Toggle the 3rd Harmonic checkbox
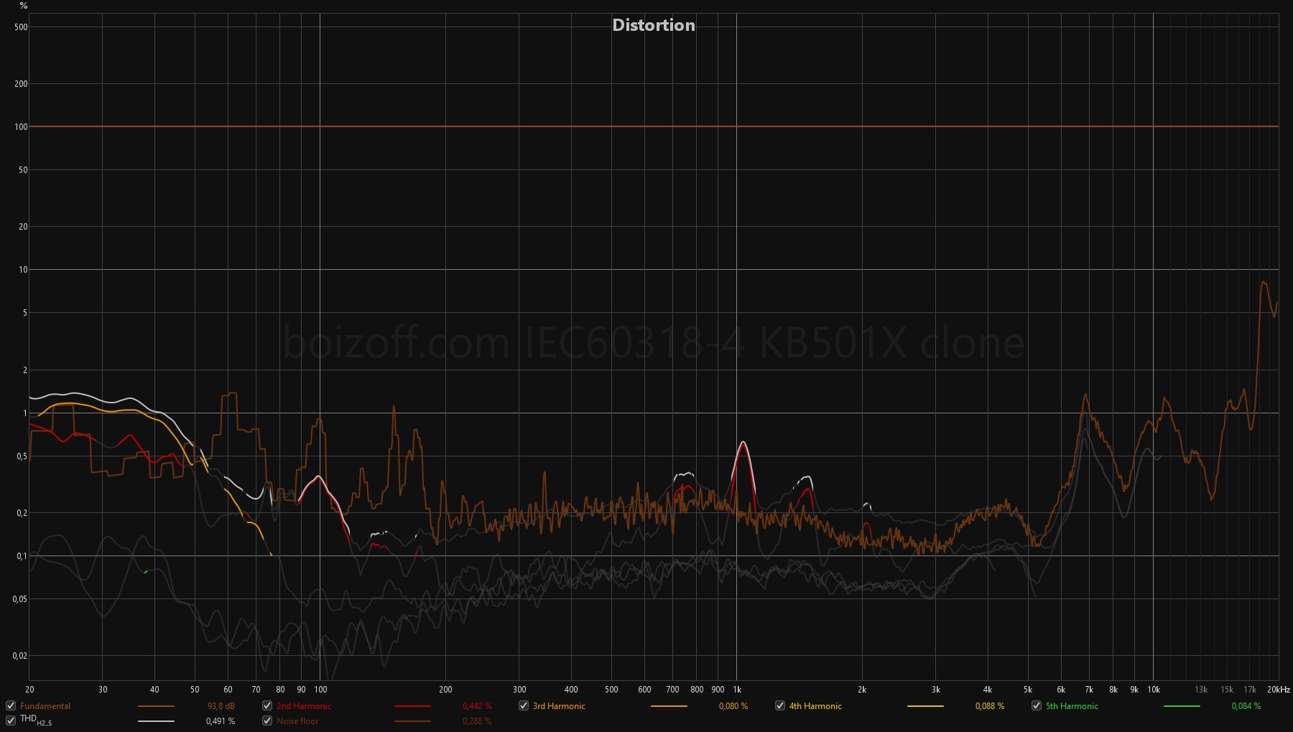 (x=522, y=705)
